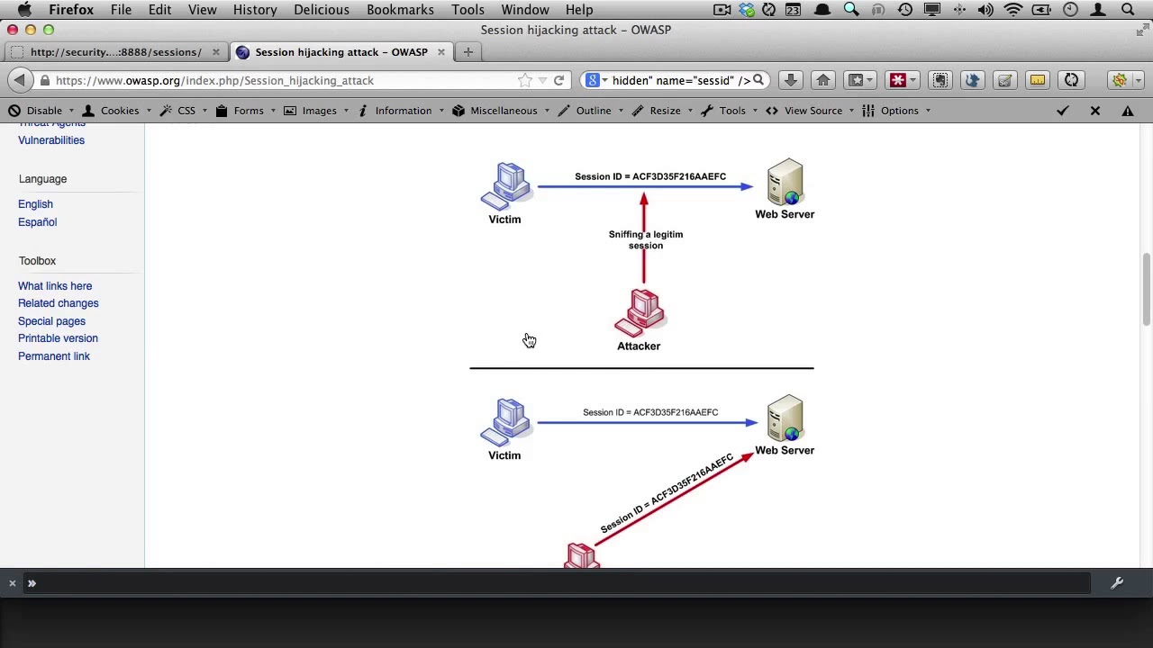Screen dimensions: 1153x648
Task: Go to the Home page icon
Action: tap(822, 80)
